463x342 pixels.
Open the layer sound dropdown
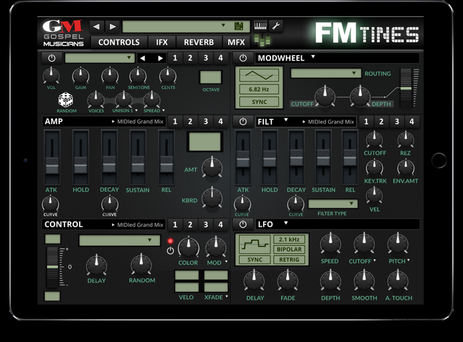pyautogui.click(x=100, y=58)
